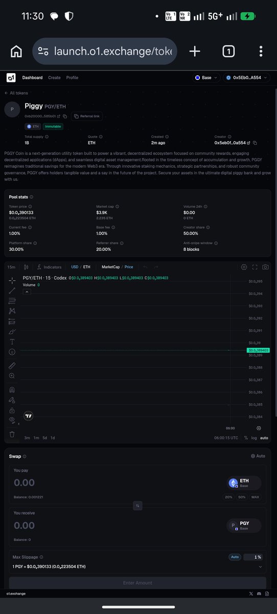Open swap Auto settings gear
The image size is (277, 614).
[x=258, y=456]
